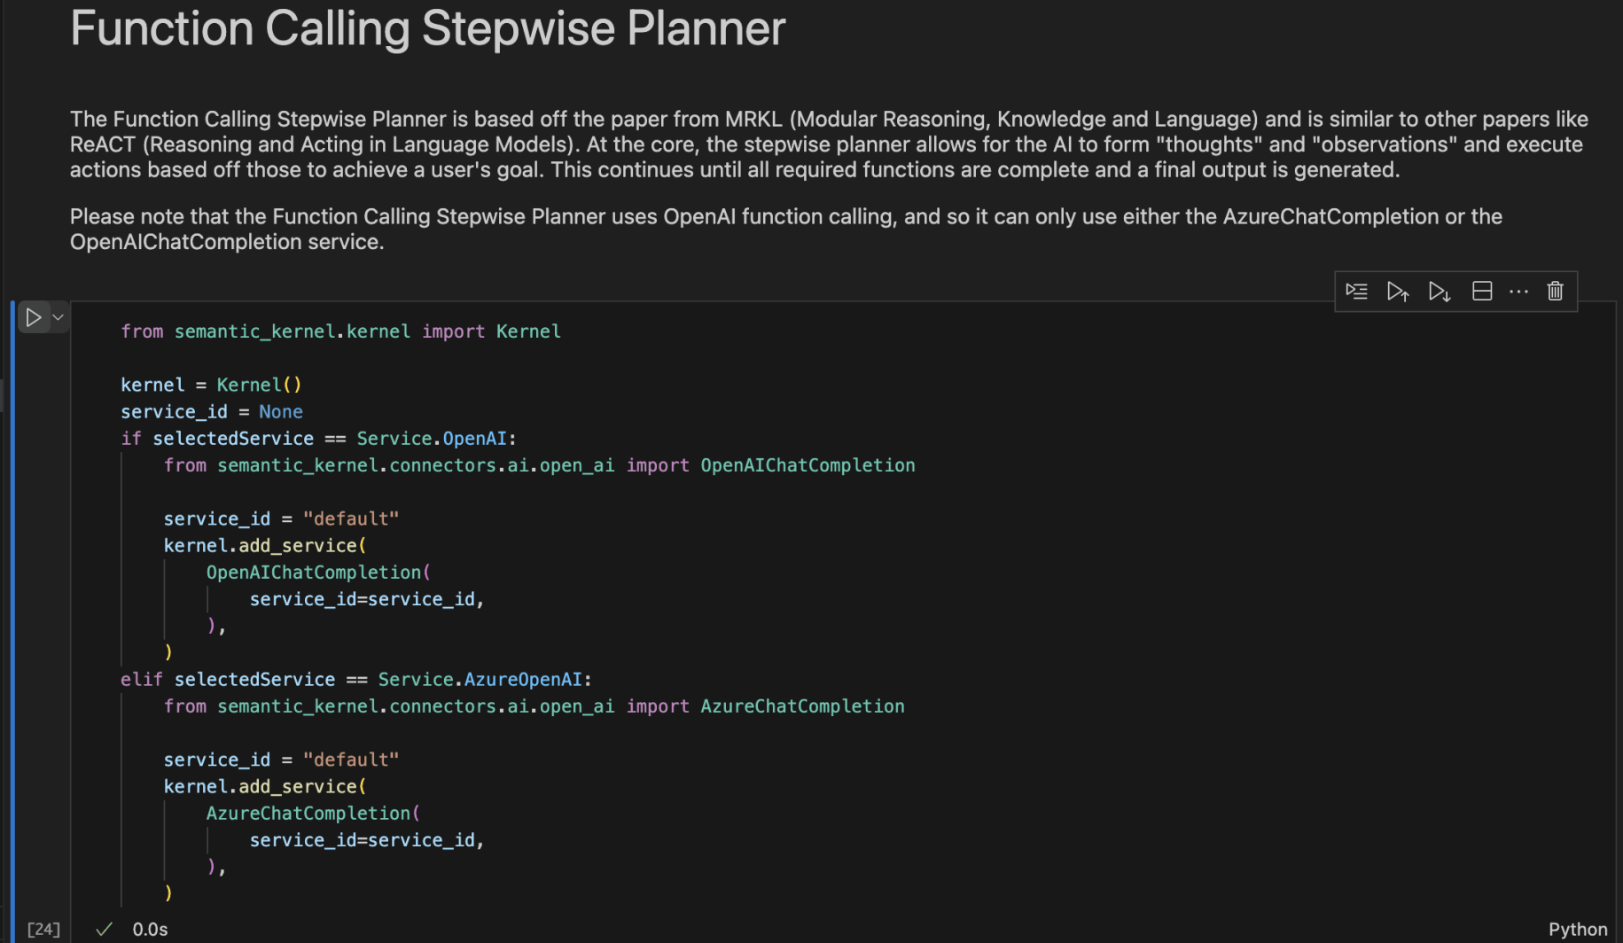The image size is (1623, 943).
Task: Click the execution count [24] label
Action: (43, 929)
